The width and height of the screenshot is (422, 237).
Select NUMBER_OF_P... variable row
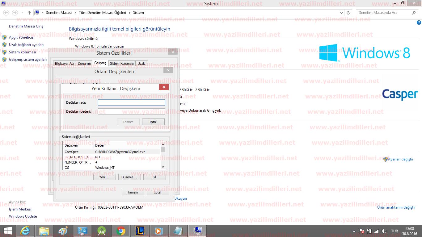pos(112,162)
